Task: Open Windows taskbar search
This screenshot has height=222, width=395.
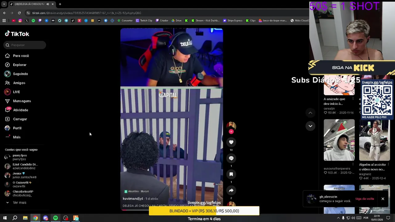Action: point(15,218)
